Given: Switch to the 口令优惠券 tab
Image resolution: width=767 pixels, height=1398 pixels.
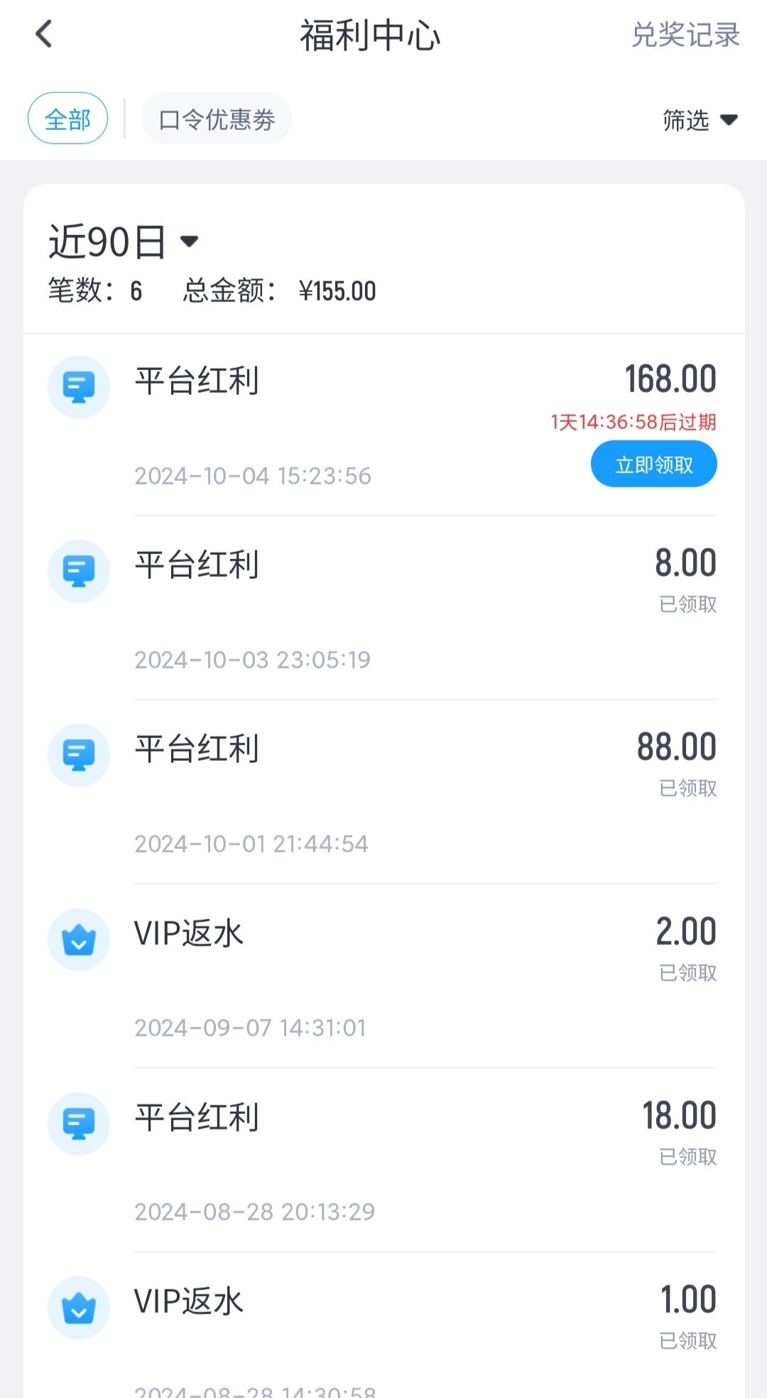Looking at the screenshot, I should (217, 119).
